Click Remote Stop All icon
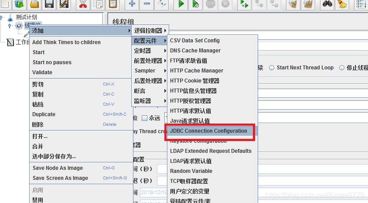 pyautogui.click(x=259, y=4)
